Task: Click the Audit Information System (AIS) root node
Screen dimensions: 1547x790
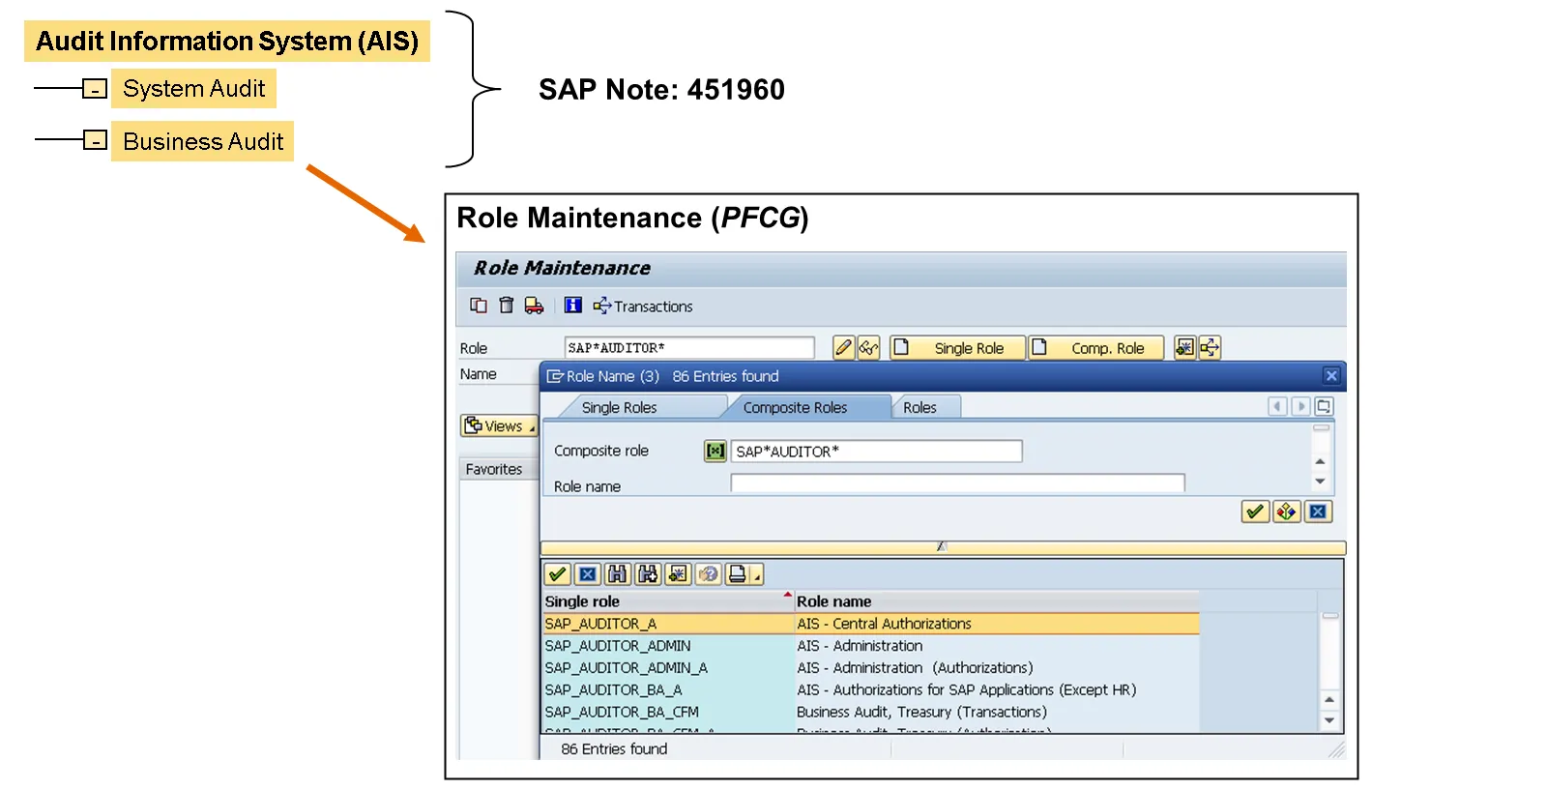Action: coord(227,42)
